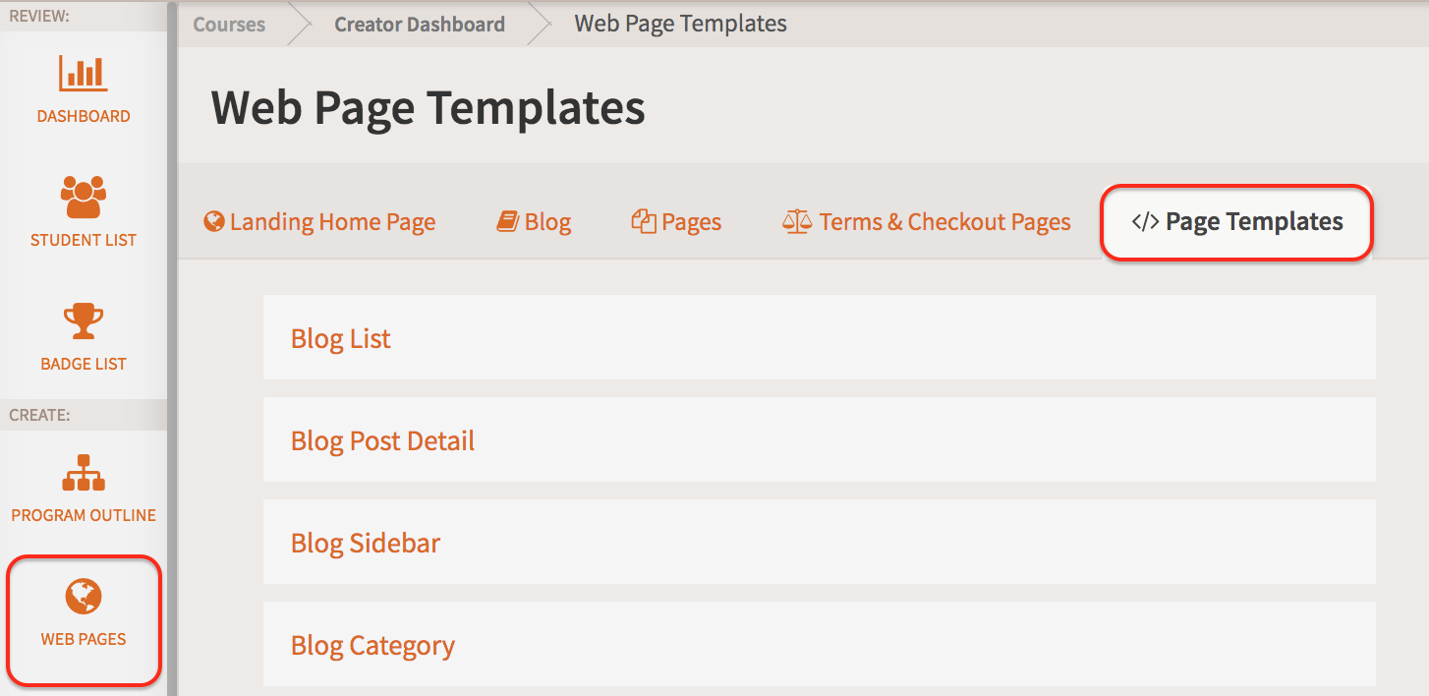This screenshot has height=696, width=1429.
Task: Click the Web Pages globe icon
Action: 84,597
